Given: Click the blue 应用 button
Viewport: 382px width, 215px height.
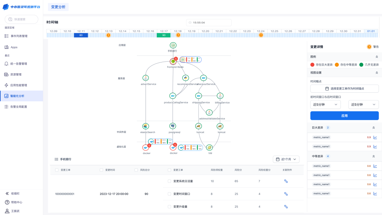Looking at the screenshot, I should click(x=344, y=116).
